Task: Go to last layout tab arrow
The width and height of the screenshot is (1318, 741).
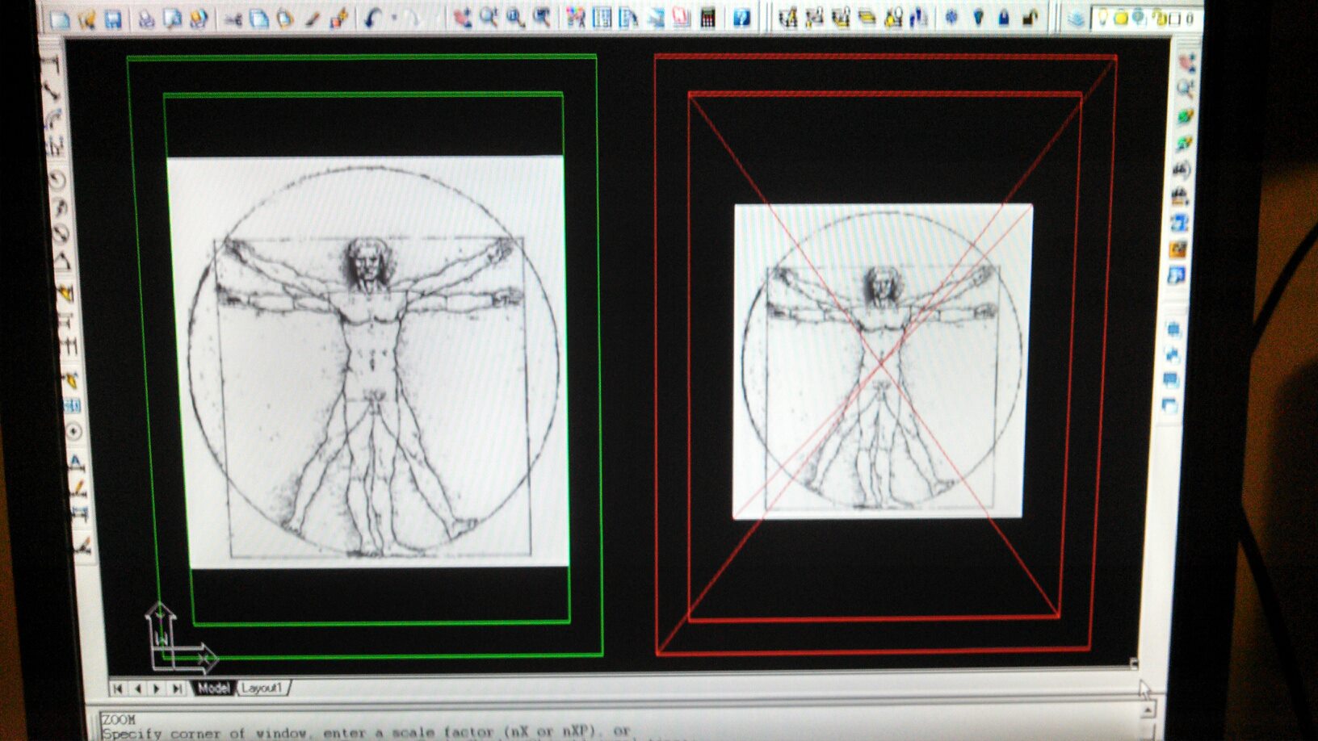Action: (x=176, y=689)
